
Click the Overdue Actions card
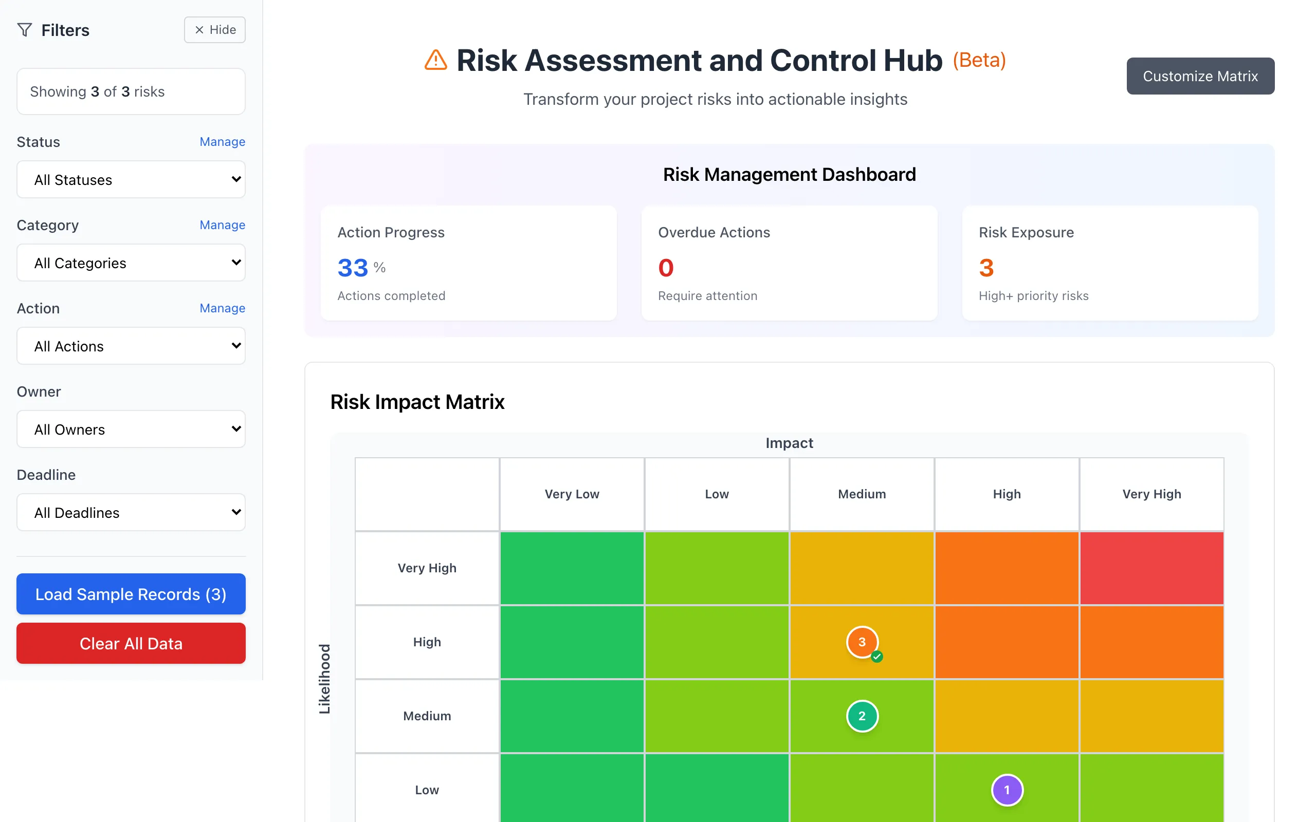(x=789, y=263)
